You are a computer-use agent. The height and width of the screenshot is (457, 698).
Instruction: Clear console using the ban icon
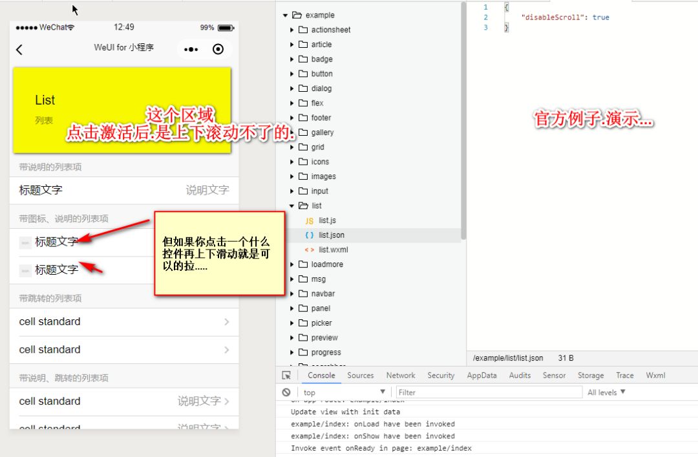pyautogui.click(x=286, y=392)
